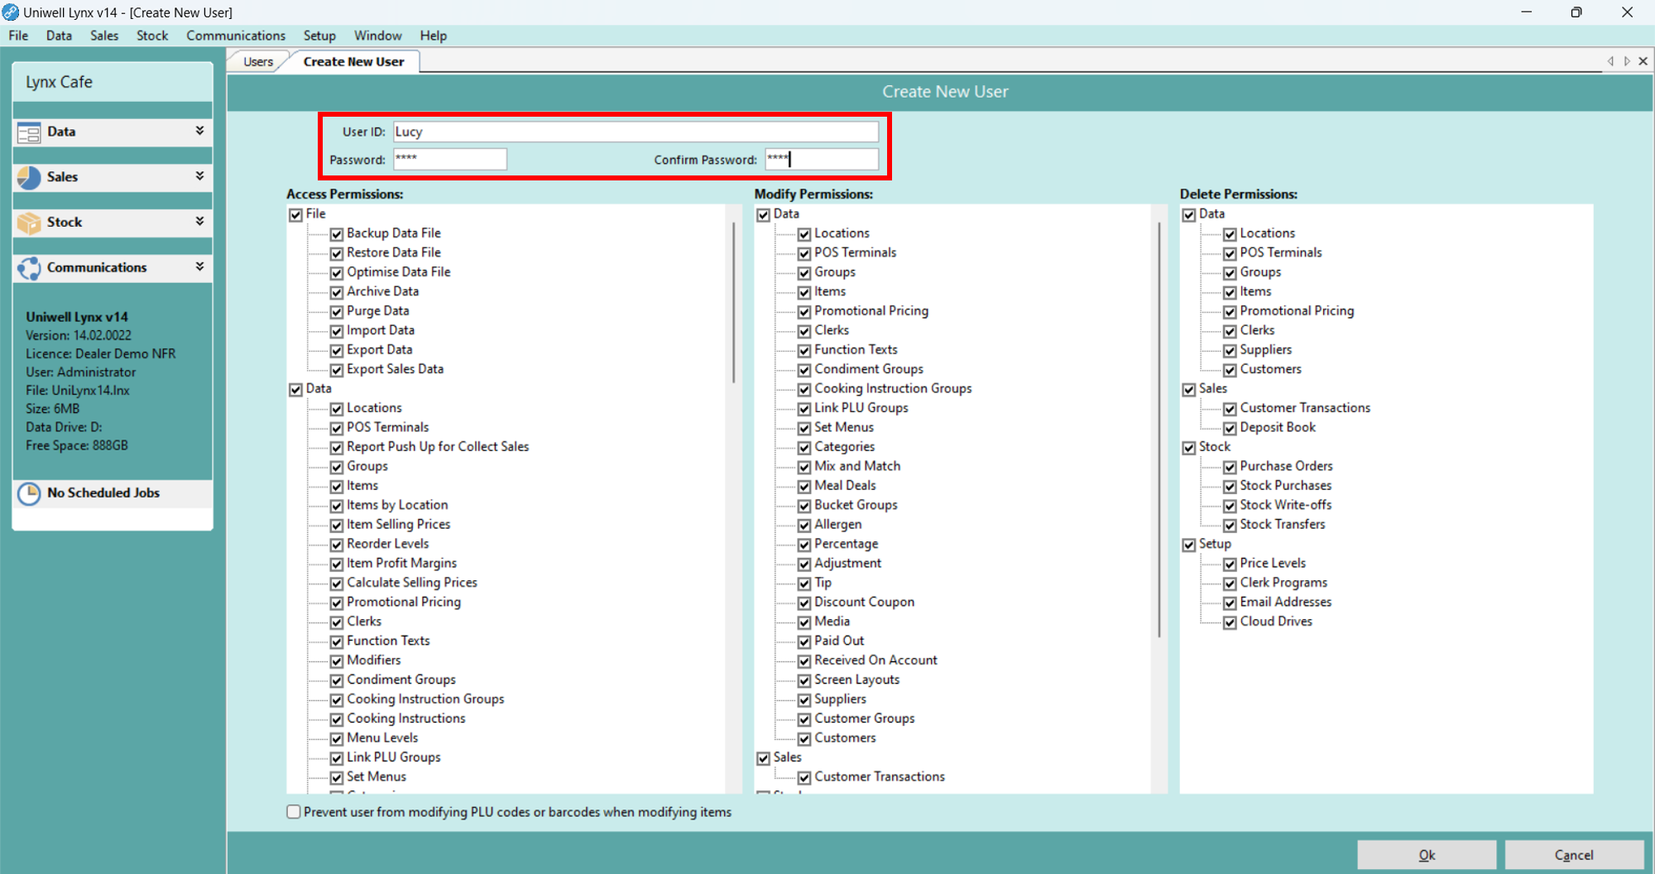Uncheck Item Profit Margins access permission
Viewport: 1655px width, 874px height.
click(337, 564)
